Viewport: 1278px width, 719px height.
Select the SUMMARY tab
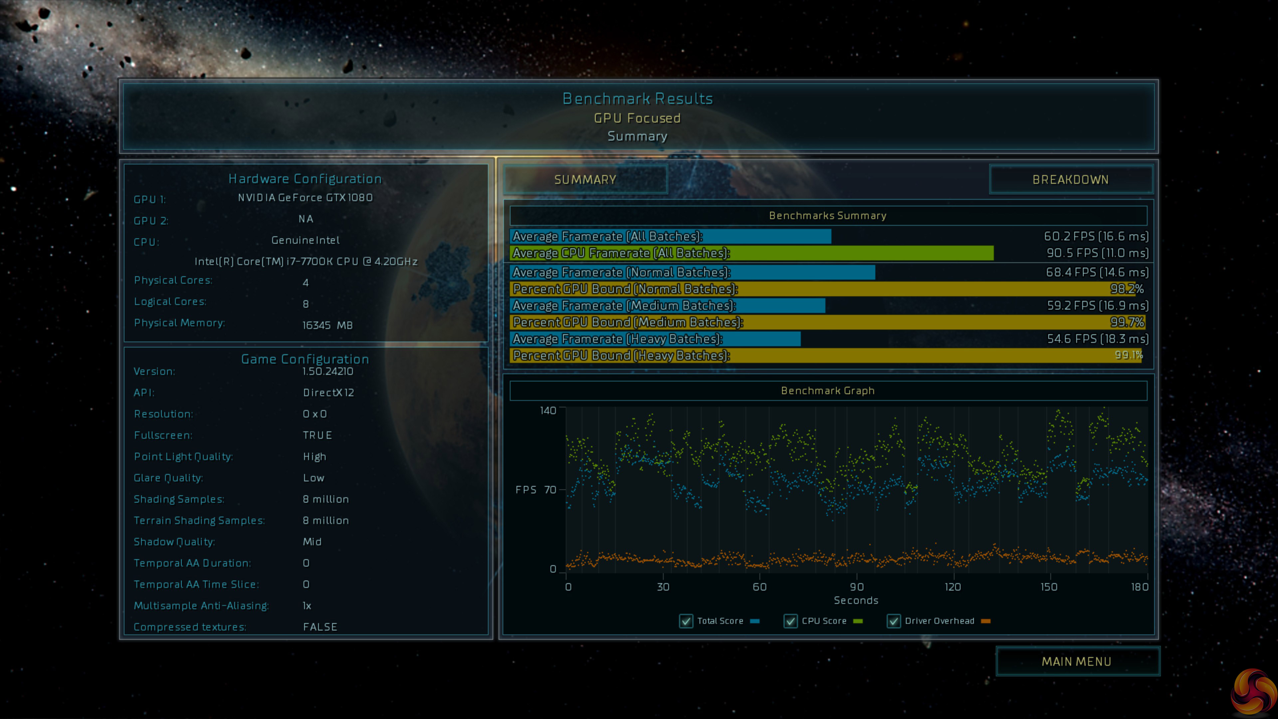[585, 180]
